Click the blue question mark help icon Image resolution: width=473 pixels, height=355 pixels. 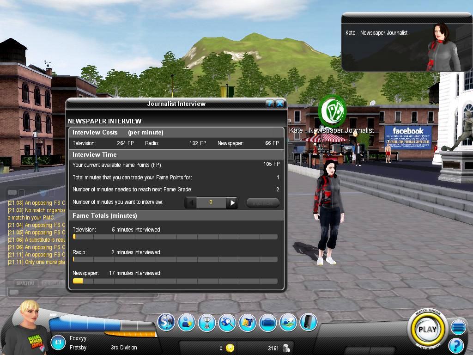click(x=456, y=345)
